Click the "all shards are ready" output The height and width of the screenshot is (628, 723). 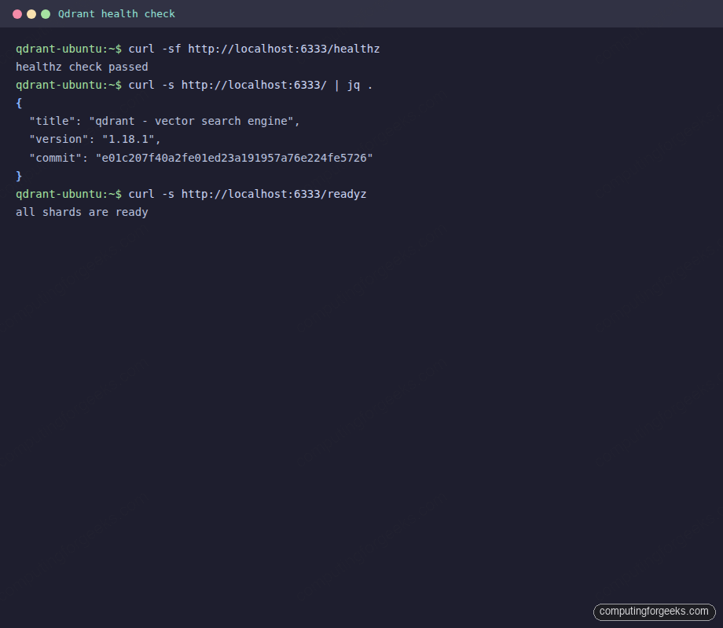(82, 213)
